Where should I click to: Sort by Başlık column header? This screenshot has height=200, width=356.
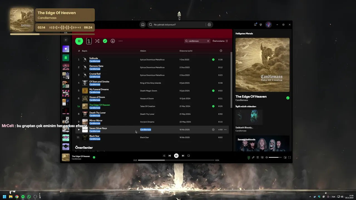(x=85, y=51)
